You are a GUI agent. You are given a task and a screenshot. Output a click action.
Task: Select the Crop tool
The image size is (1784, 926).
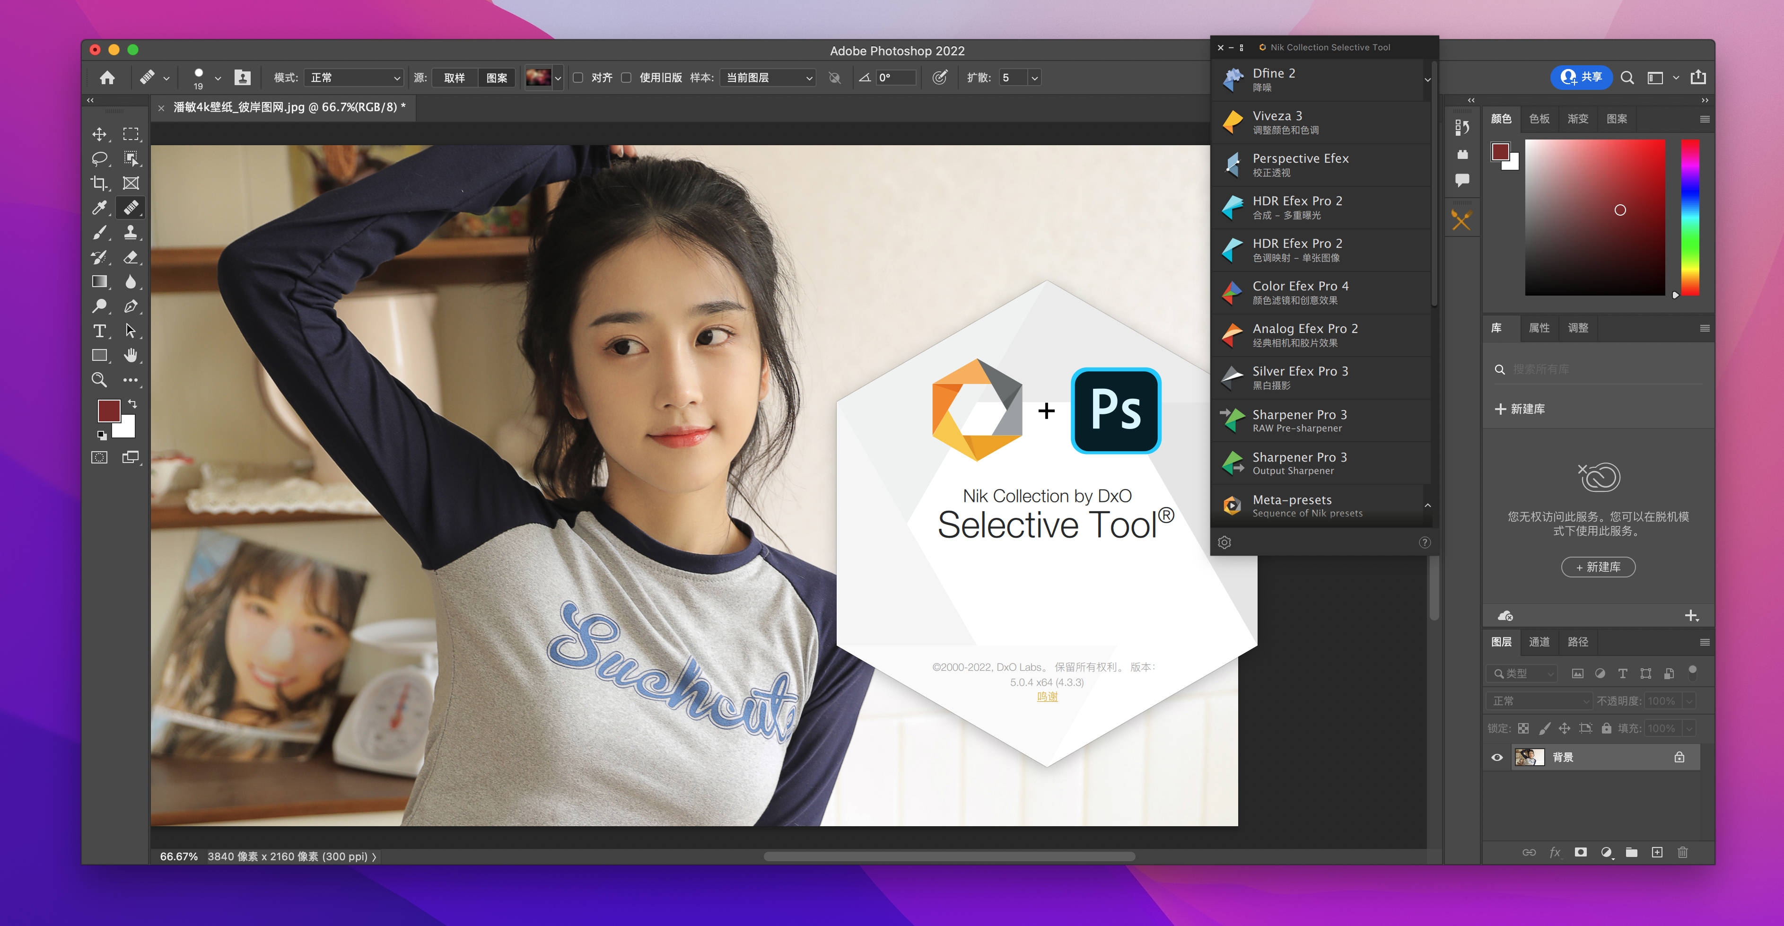(x=99, y=183)
